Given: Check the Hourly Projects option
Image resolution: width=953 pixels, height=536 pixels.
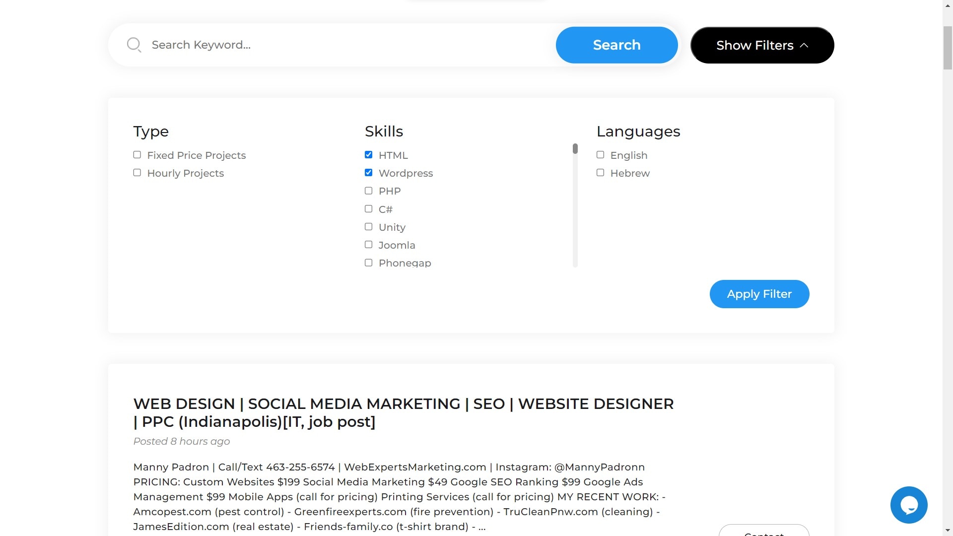Looking at the screenshot, I should click(137, 173).
